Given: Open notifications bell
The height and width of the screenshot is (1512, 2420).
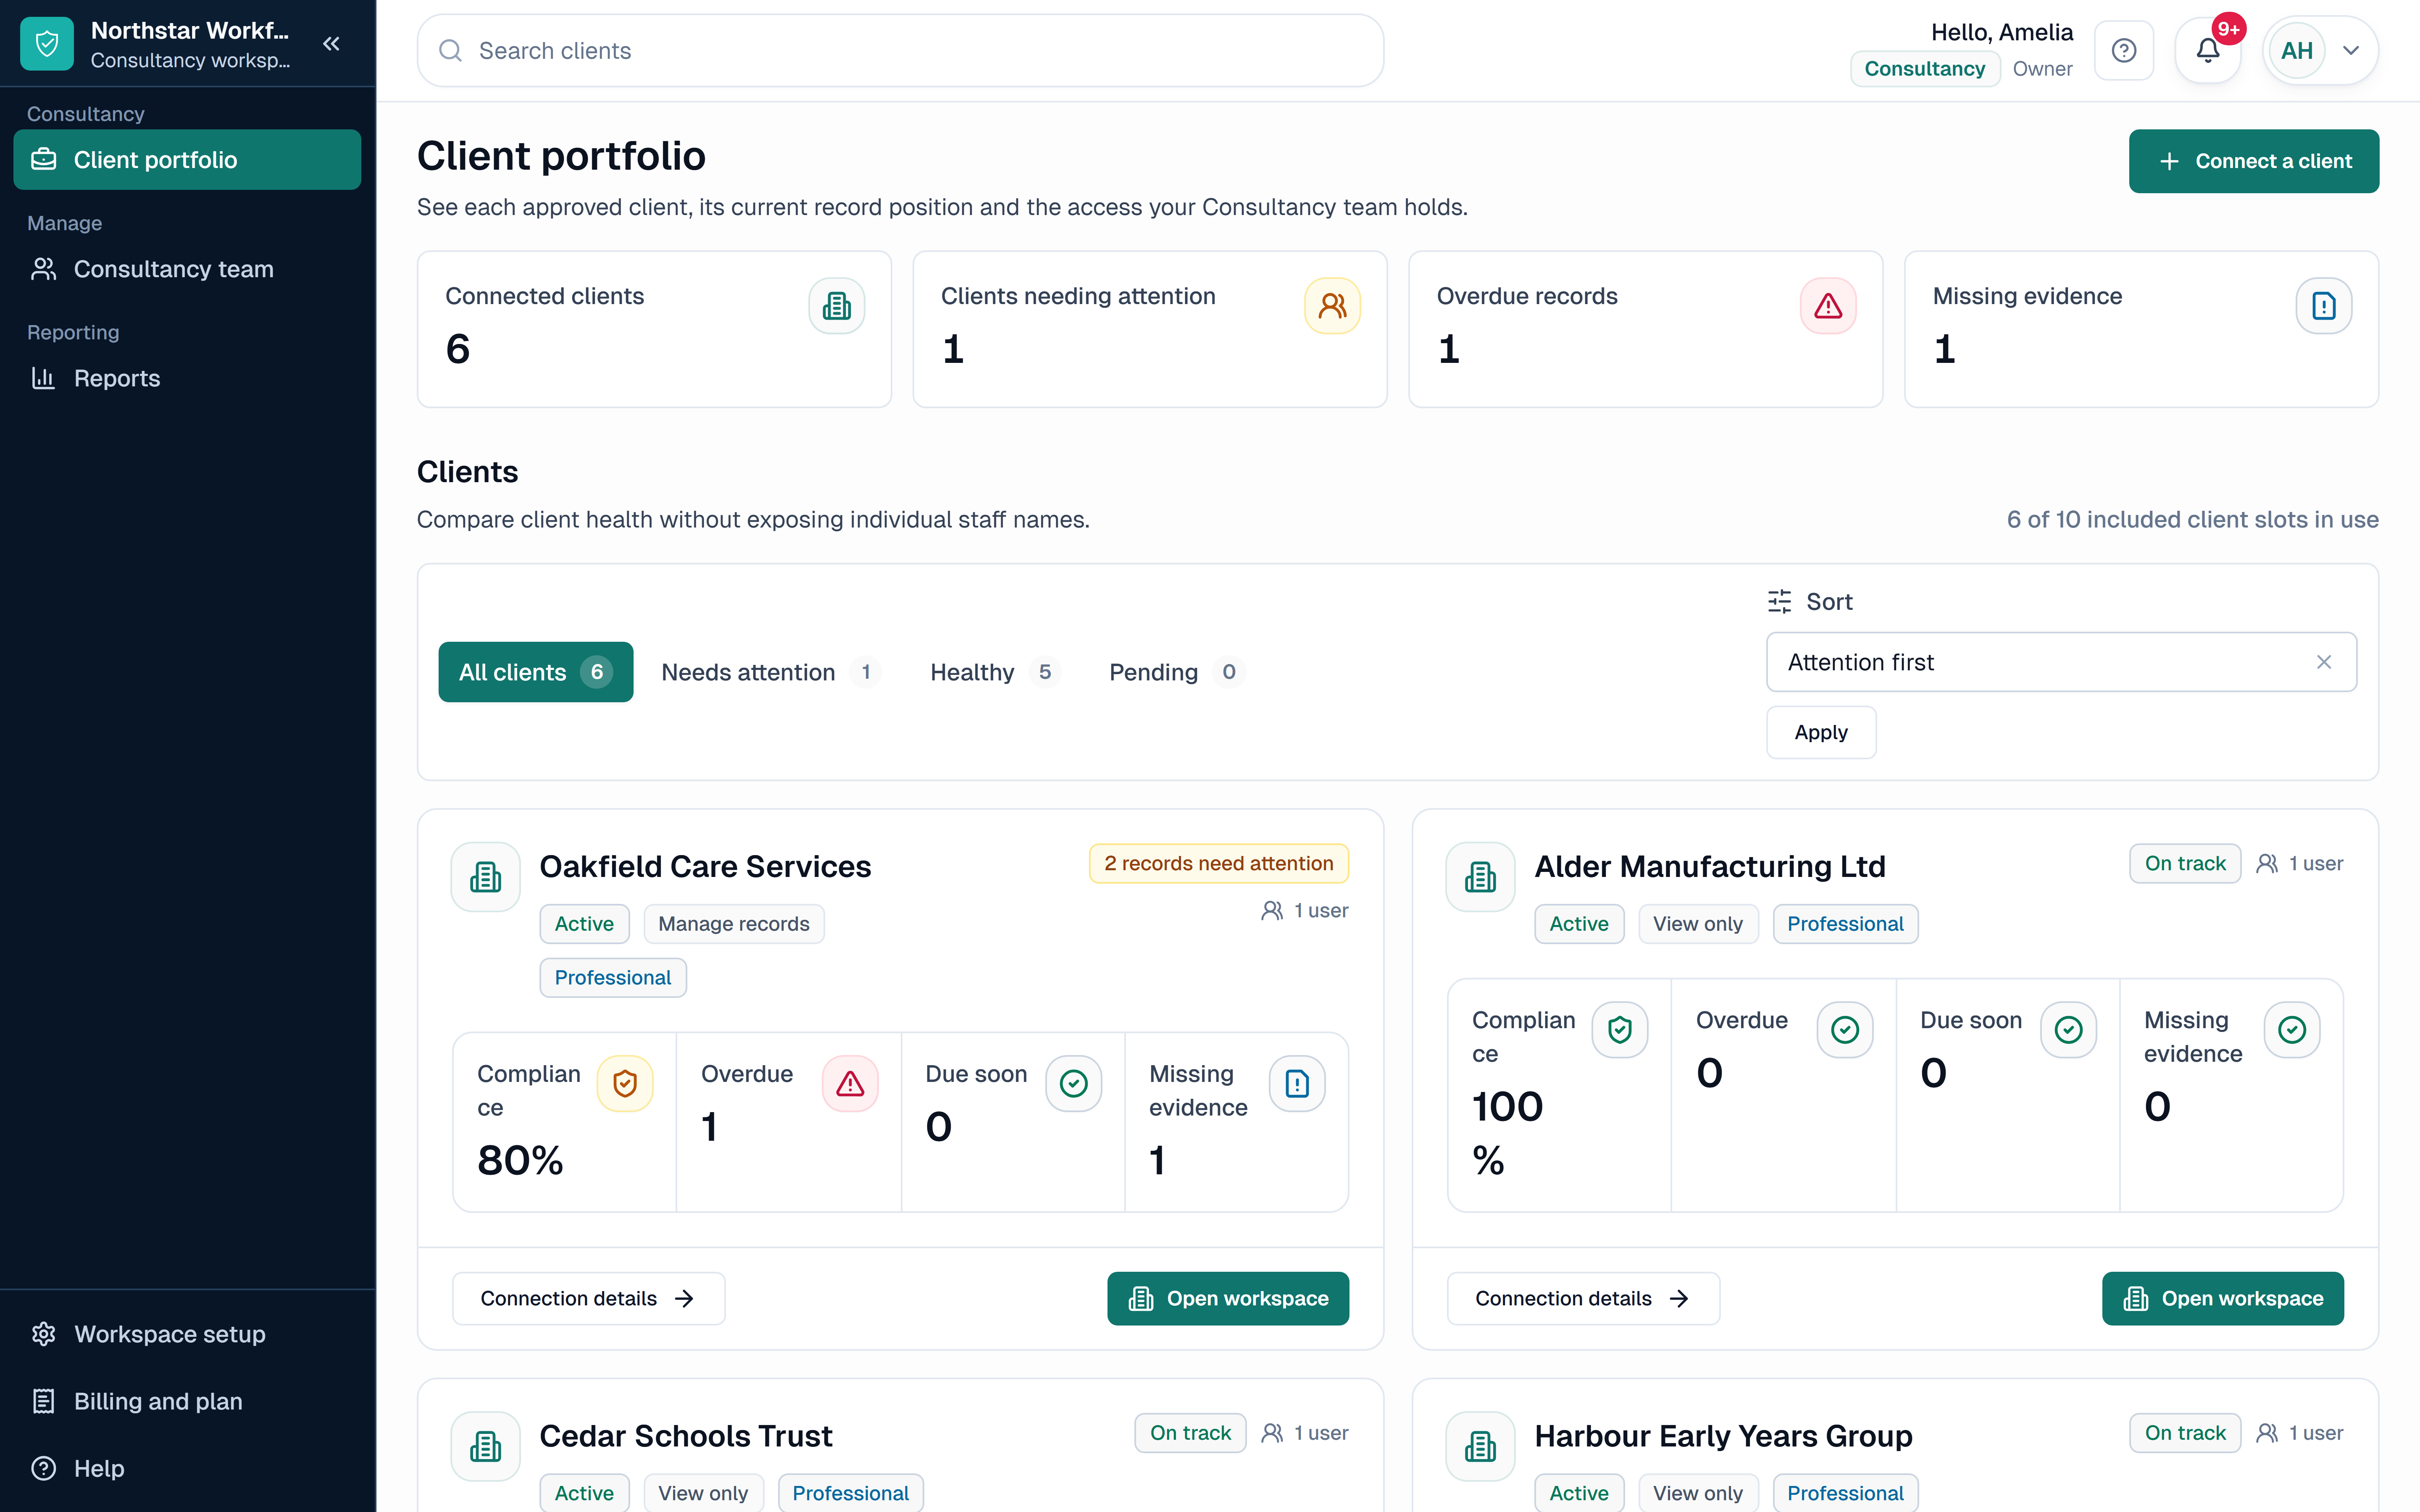Looking at the screenshot, I should (x=2208, y=50).
